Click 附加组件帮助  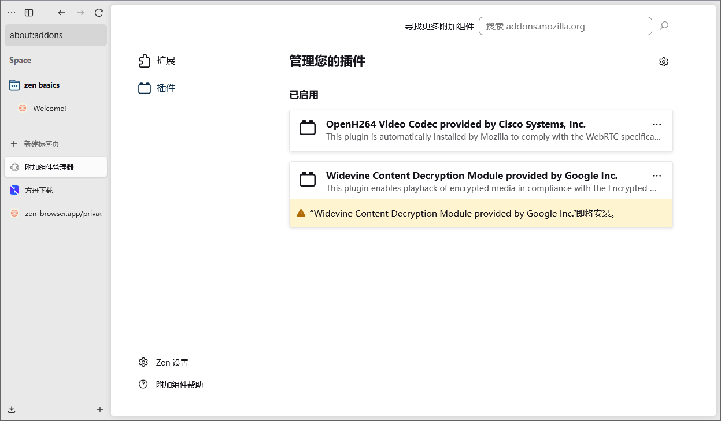click(179, 384)
